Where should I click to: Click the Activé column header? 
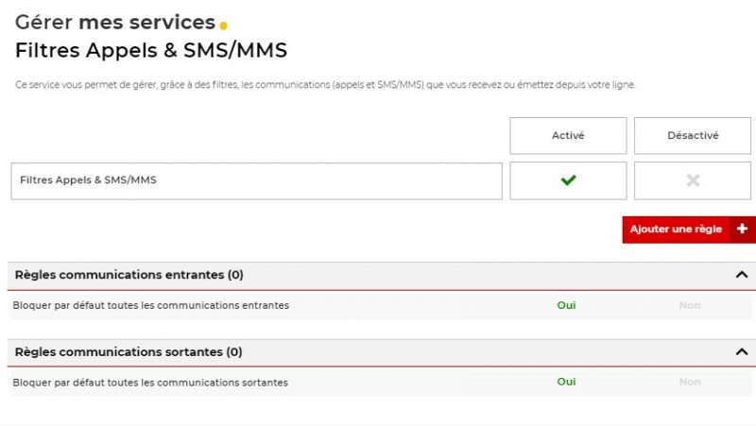(568, 135)
